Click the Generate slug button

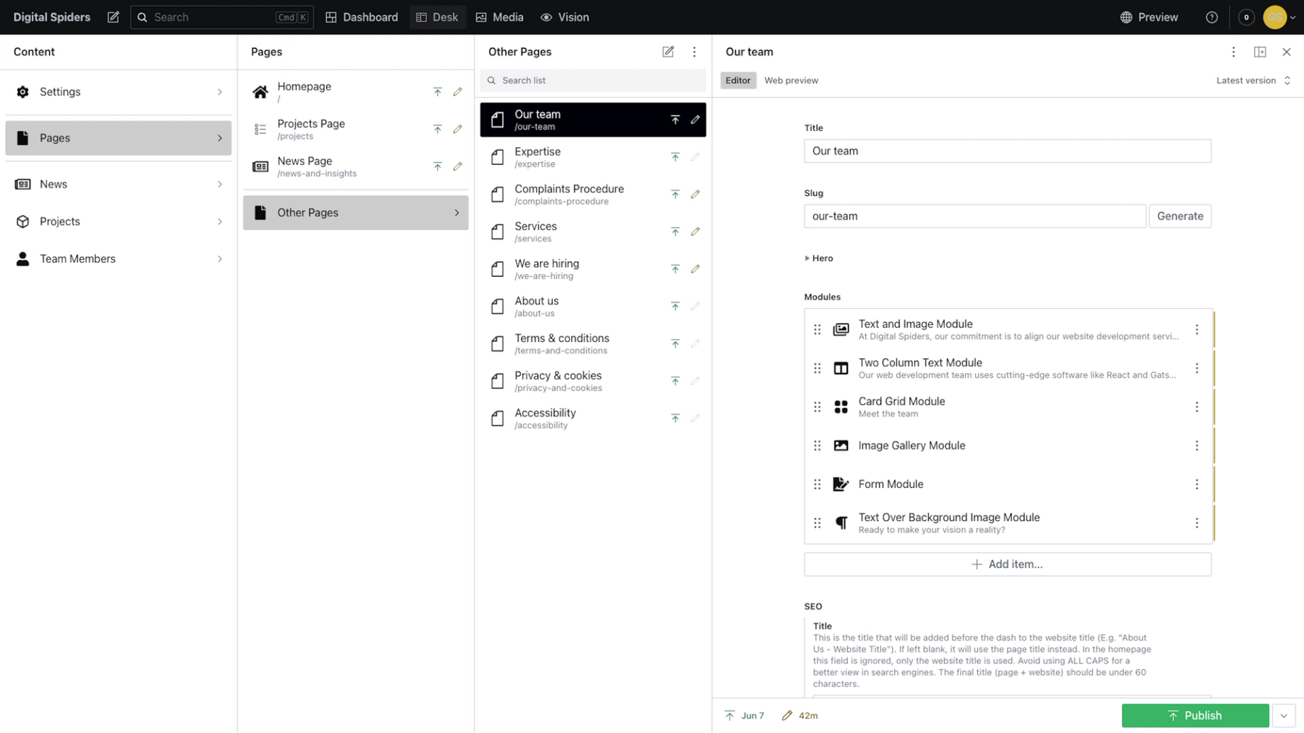(1180, 216)
